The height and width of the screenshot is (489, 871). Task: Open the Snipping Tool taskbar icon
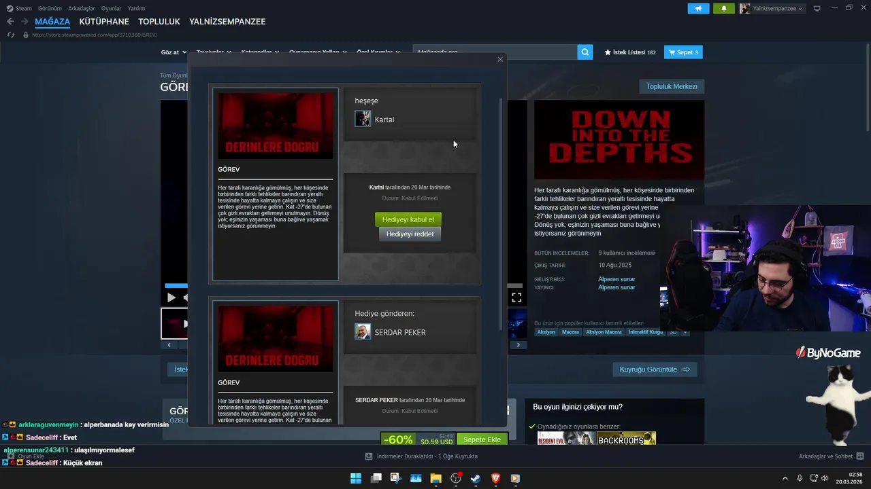pyautogui.click(x=395, y=478)
